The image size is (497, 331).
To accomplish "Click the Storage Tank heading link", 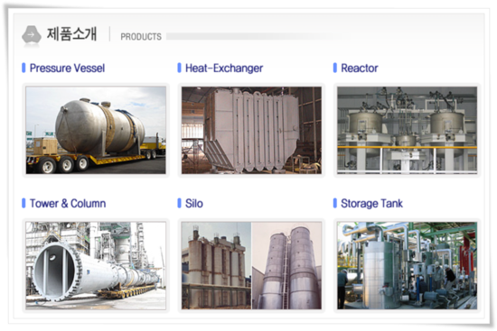I will click(x=371, y=204).
